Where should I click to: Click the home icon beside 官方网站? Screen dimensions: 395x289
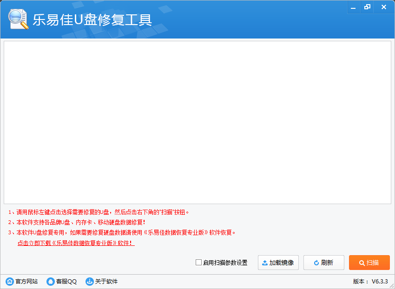(10, 282)
